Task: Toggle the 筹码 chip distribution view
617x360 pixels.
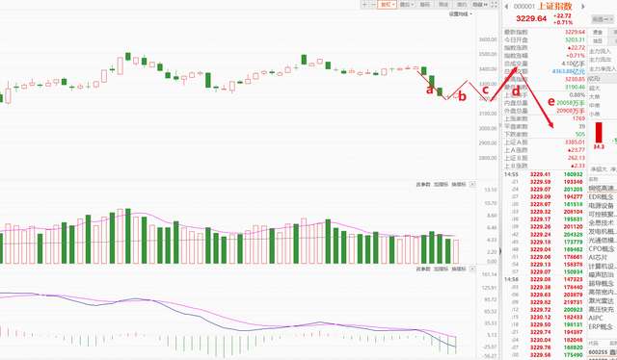Action: [425, 4]
